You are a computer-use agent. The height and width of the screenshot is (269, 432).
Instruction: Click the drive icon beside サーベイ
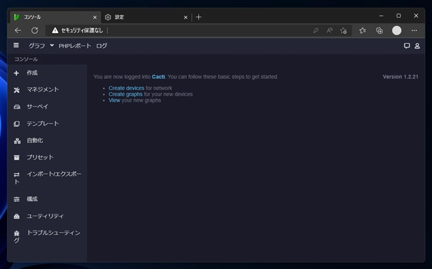pos(17,107)
